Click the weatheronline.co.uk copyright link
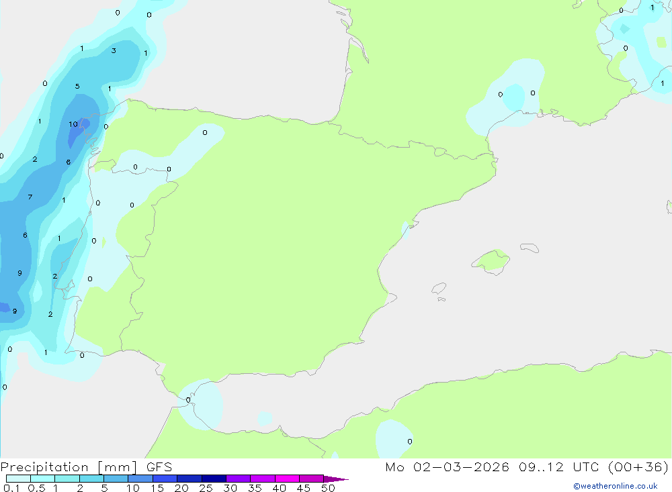The image size is (672, 492). pos(616,486)
